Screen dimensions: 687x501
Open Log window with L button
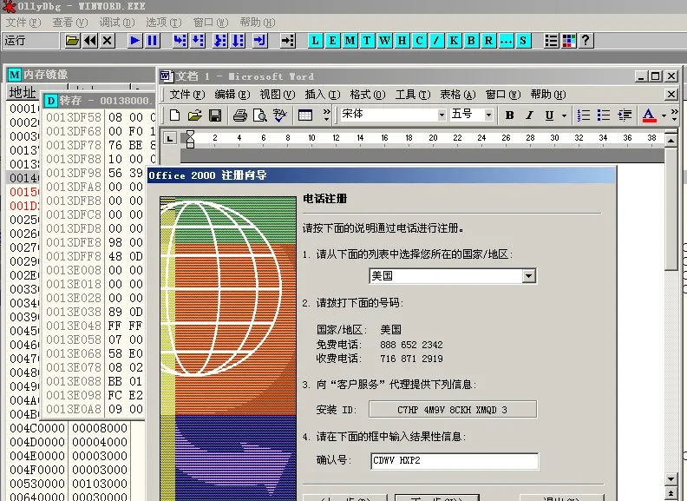[316, 41]
